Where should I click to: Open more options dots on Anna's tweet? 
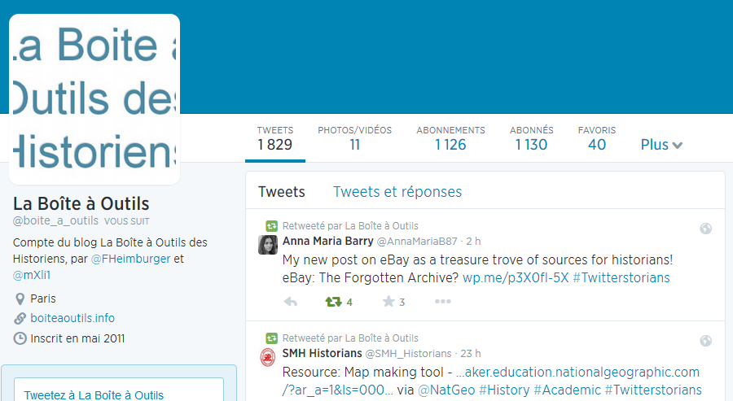click(x=442, y=302)
